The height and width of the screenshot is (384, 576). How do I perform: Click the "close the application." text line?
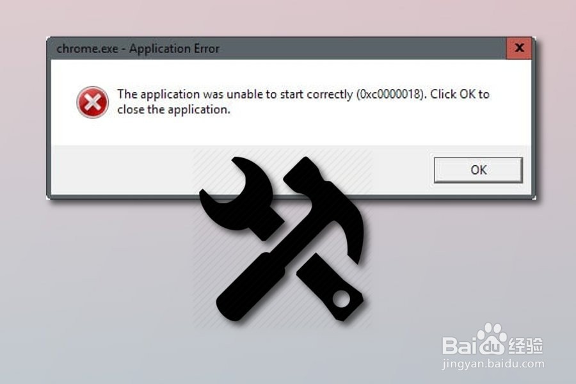click(x=173, y=109)
